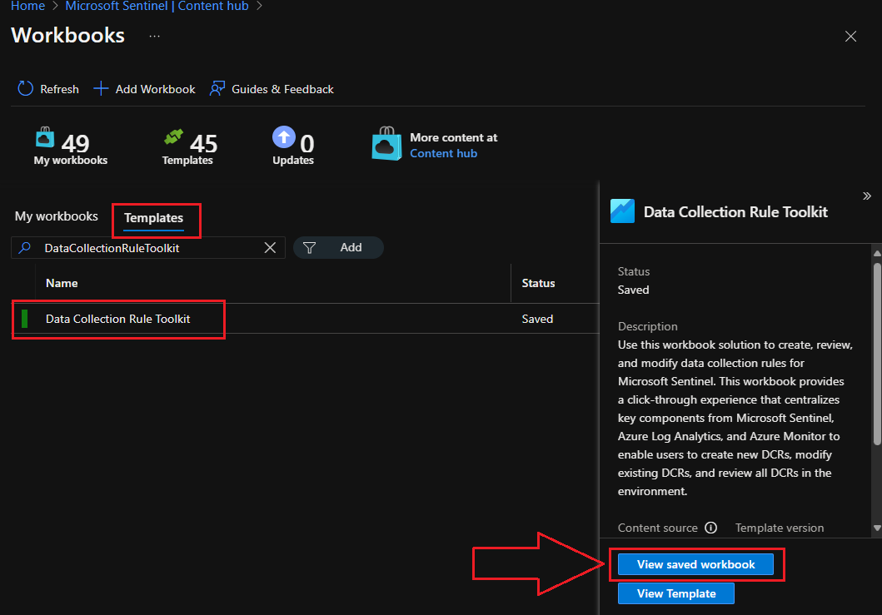
Task: Click the My workbooks bag icon
Action: [x=44, y=137]
